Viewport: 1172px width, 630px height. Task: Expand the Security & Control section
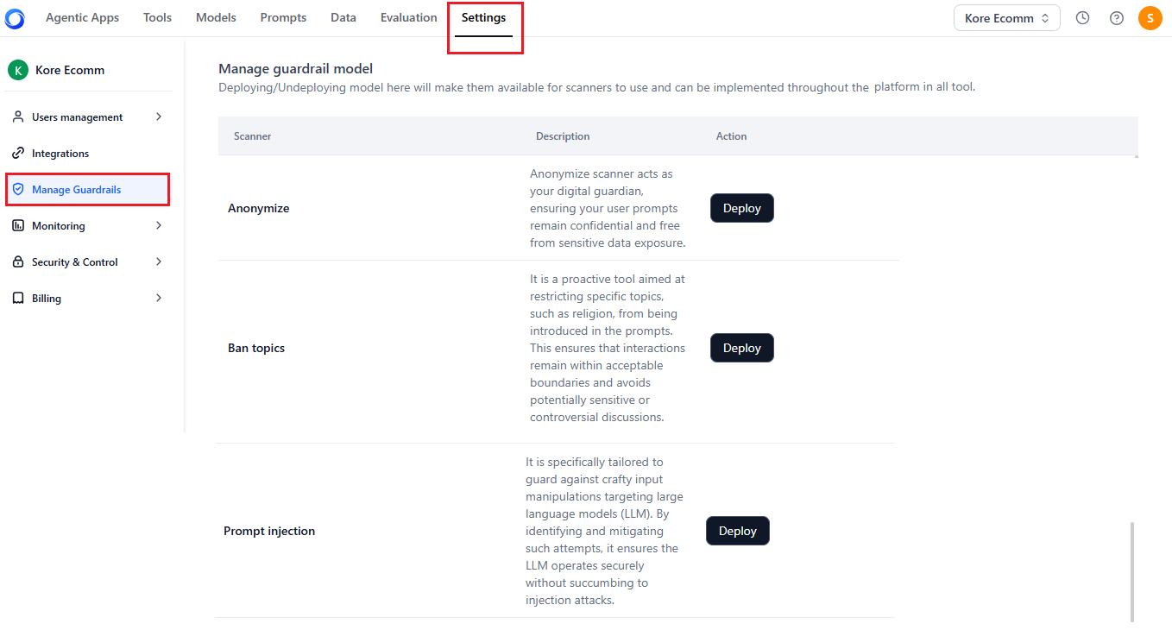click(x=159, y=261)
